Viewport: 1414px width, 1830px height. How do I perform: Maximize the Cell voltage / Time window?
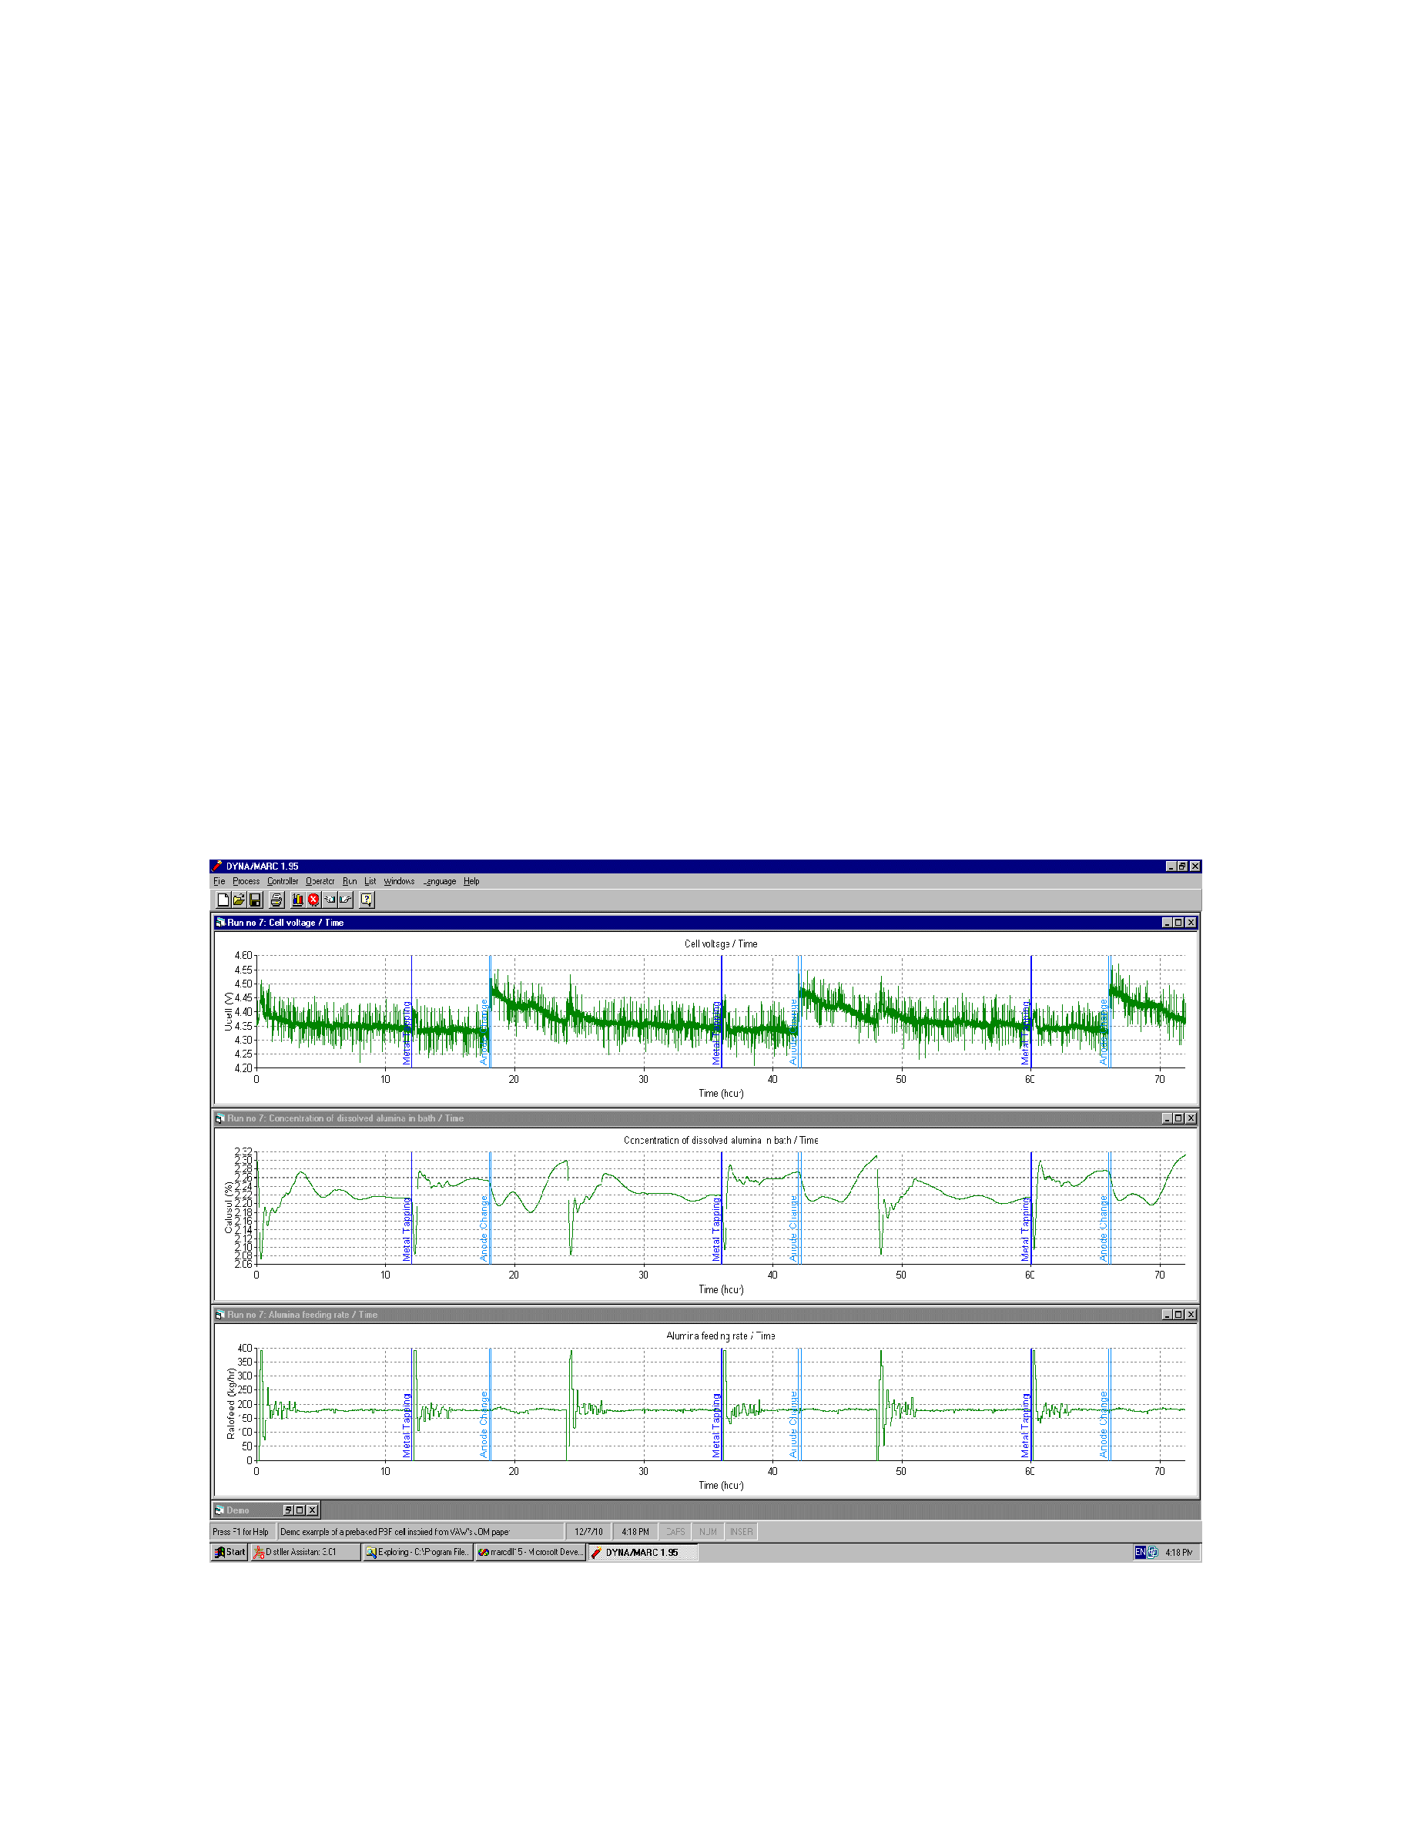click(1178, 923)
